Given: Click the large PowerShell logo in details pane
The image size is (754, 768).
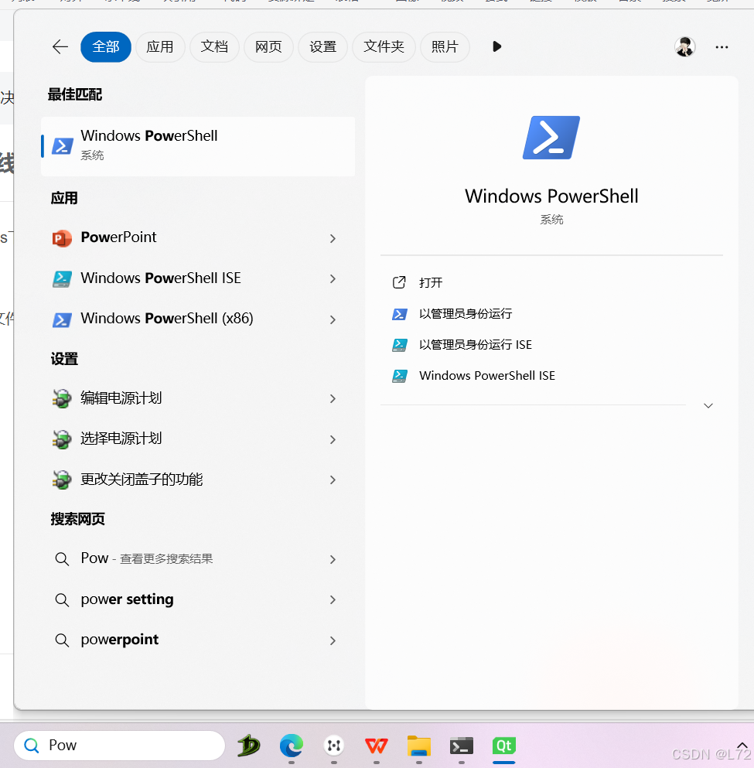Looking at the screenshot, I should click(551, 138).
